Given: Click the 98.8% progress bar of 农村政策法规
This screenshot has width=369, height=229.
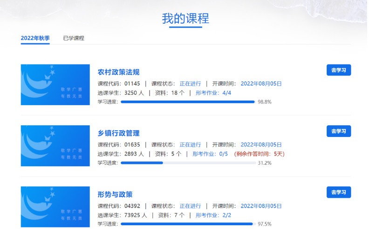Looking at the screenshot, I should click(188, 102).
